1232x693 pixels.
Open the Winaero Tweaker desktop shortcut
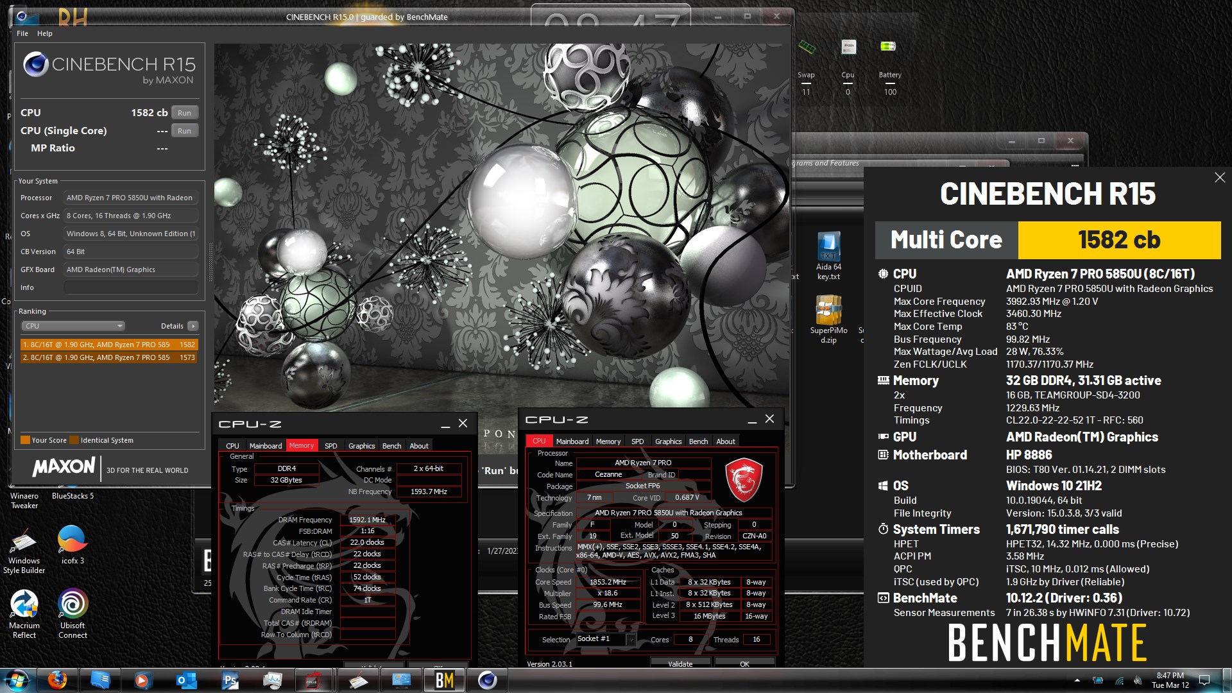click(x=24, y=500)
